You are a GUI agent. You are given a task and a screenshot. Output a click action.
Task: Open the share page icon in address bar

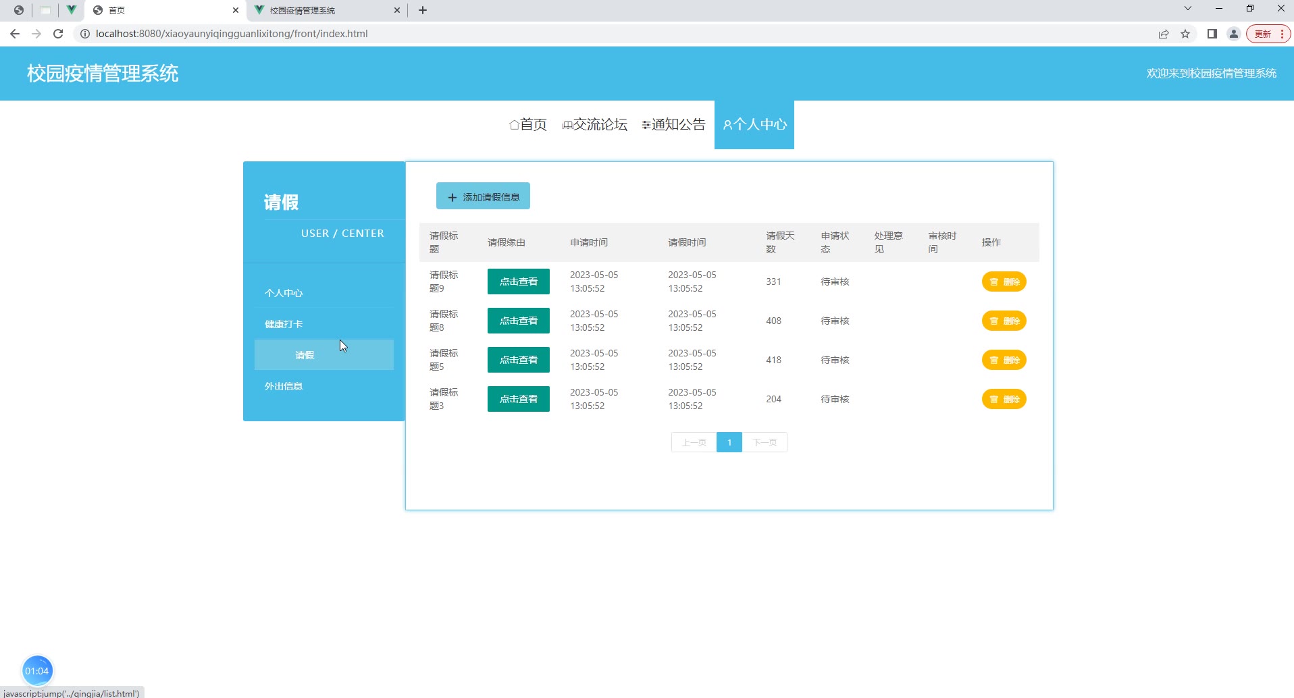pos(1164,34)
